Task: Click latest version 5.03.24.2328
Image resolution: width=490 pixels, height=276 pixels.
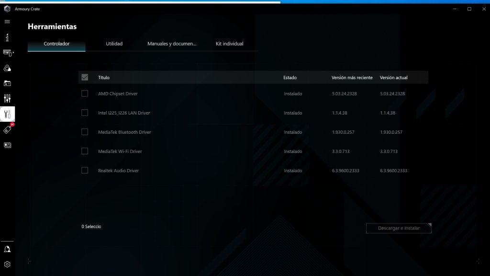Action: (x=345, y=93)
